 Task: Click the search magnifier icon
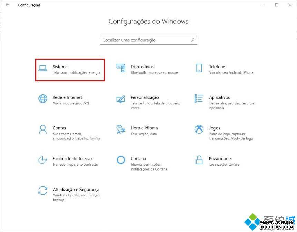[193, 40]
